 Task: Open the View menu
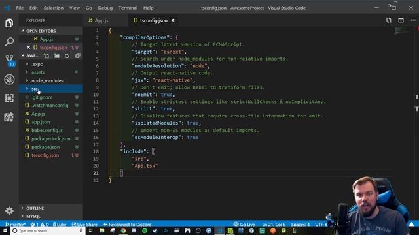(x=75, y=8)
